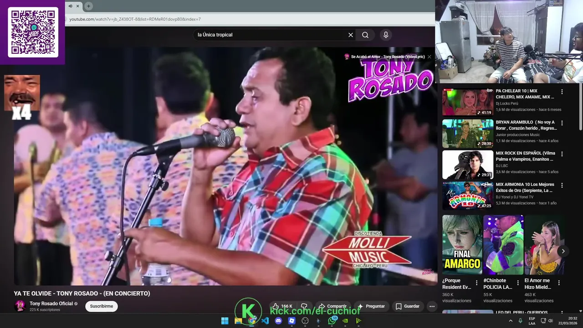Dismiss the Se Acabó el Amor info card
The height and width of the screenshot is (328, 583).
429,57
